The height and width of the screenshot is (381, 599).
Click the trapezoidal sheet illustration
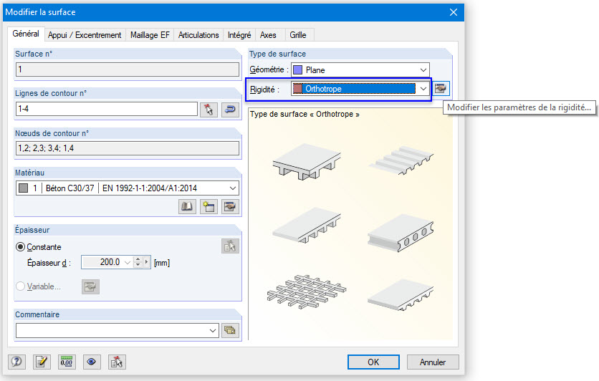(x=401, y=160)
